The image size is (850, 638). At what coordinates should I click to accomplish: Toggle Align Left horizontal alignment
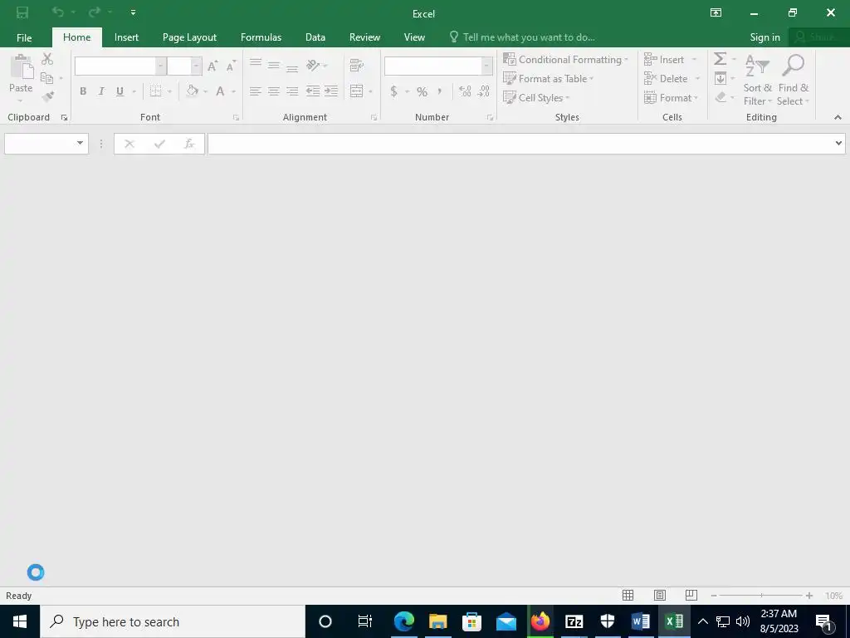[256, 91]
